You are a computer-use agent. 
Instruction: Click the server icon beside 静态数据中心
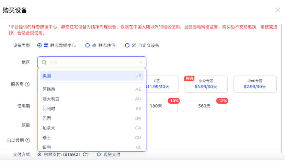(x=46, y=45)
